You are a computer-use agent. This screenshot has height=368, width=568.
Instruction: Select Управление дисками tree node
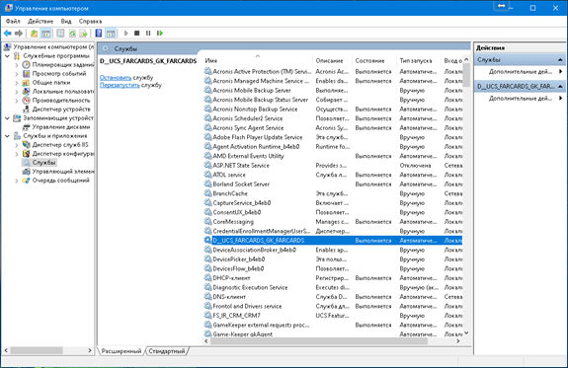[61, 127]
